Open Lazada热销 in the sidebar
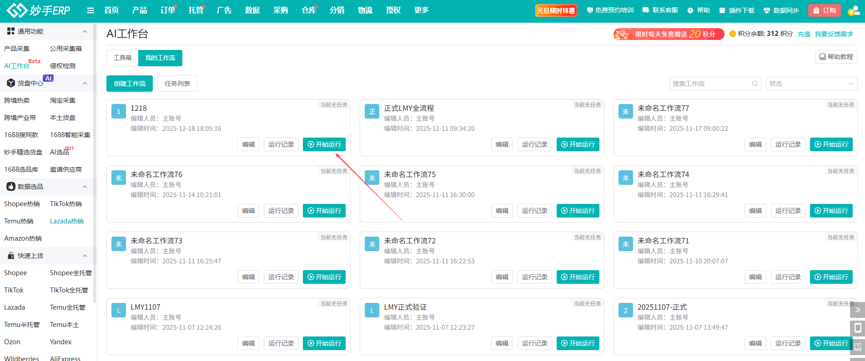 [67, 221]
